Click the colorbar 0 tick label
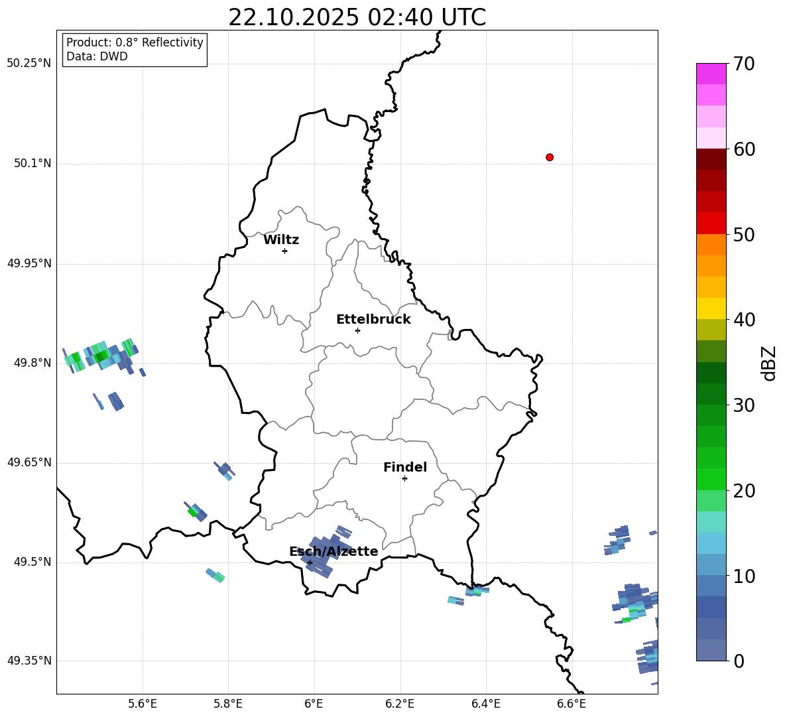The image size is (785, 717). point(739,661)
